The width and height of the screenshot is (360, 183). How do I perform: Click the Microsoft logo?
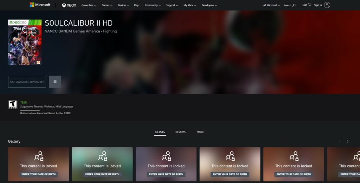coord(40,5)
